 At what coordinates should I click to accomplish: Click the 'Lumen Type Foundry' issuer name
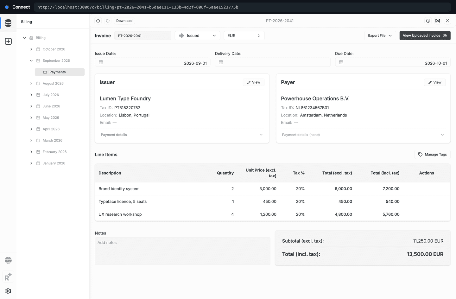point(125,99)
